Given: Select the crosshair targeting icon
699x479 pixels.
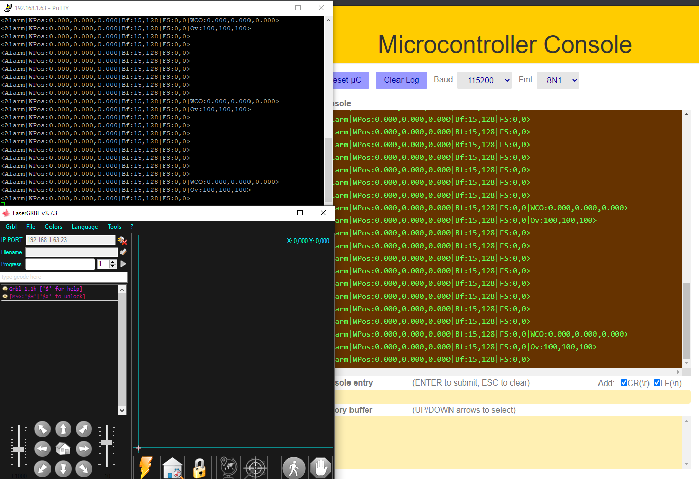Looking at the screenshot, I should point(255,467).
